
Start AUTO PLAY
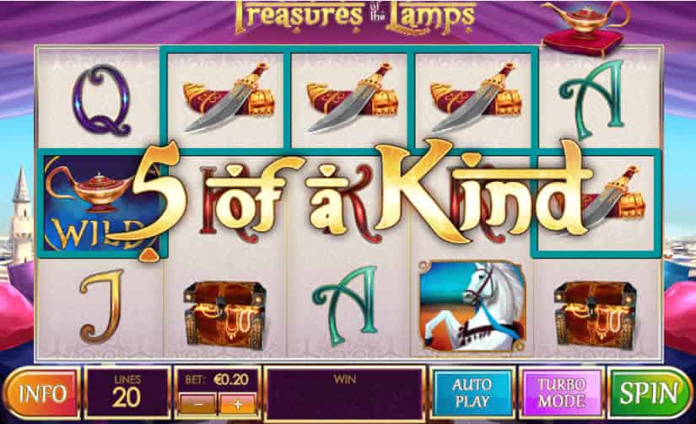(x=472, y=393)
